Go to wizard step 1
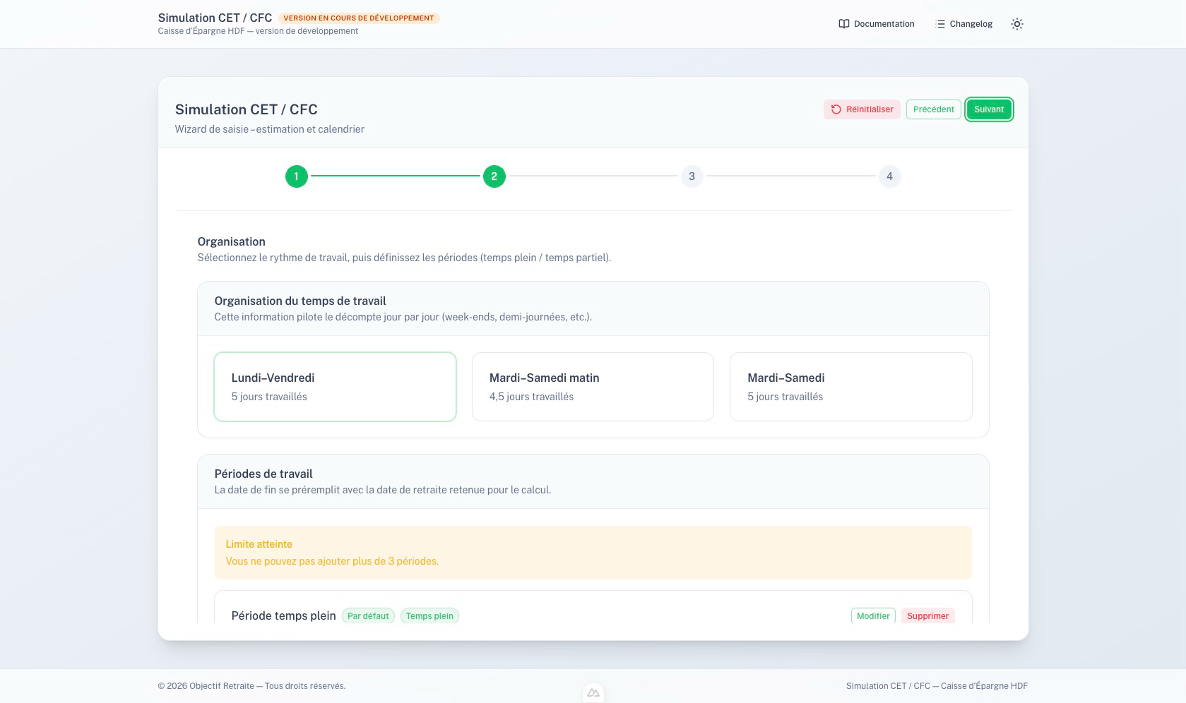The height and width of the screenshot is (703, 1186). 297,176
